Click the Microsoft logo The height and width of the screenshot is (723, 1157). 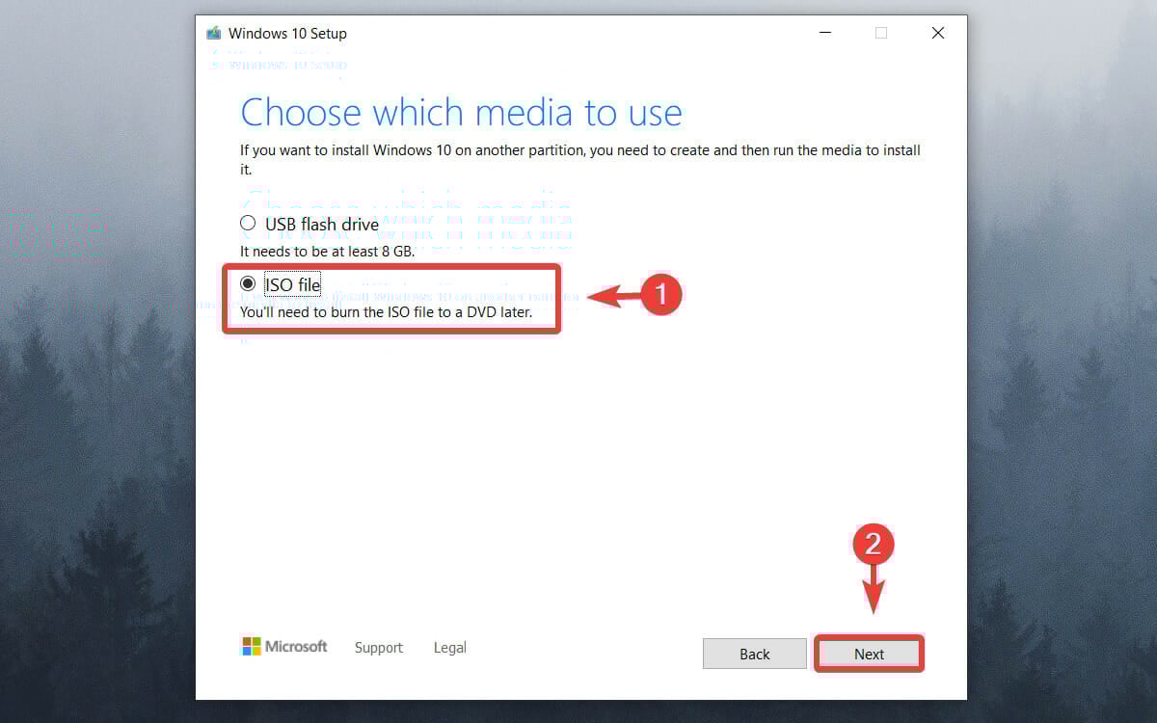(x=284, y=647)
